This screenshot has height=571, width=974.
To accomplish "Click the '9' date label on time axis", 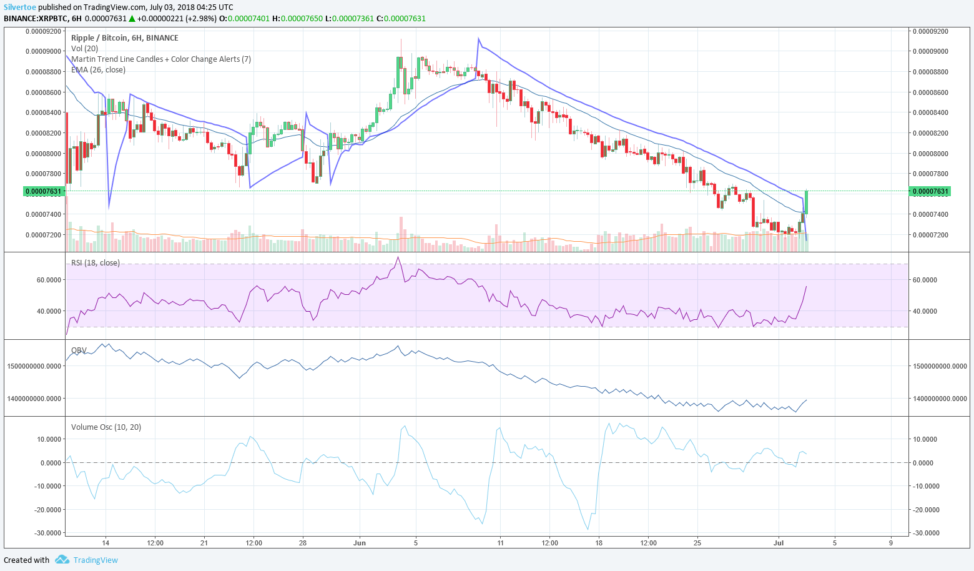I will (891, 543).
